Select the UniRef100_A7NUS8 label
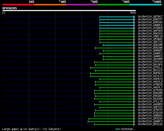The height and width of the screenshot is (131, 164). click(150, 85)
